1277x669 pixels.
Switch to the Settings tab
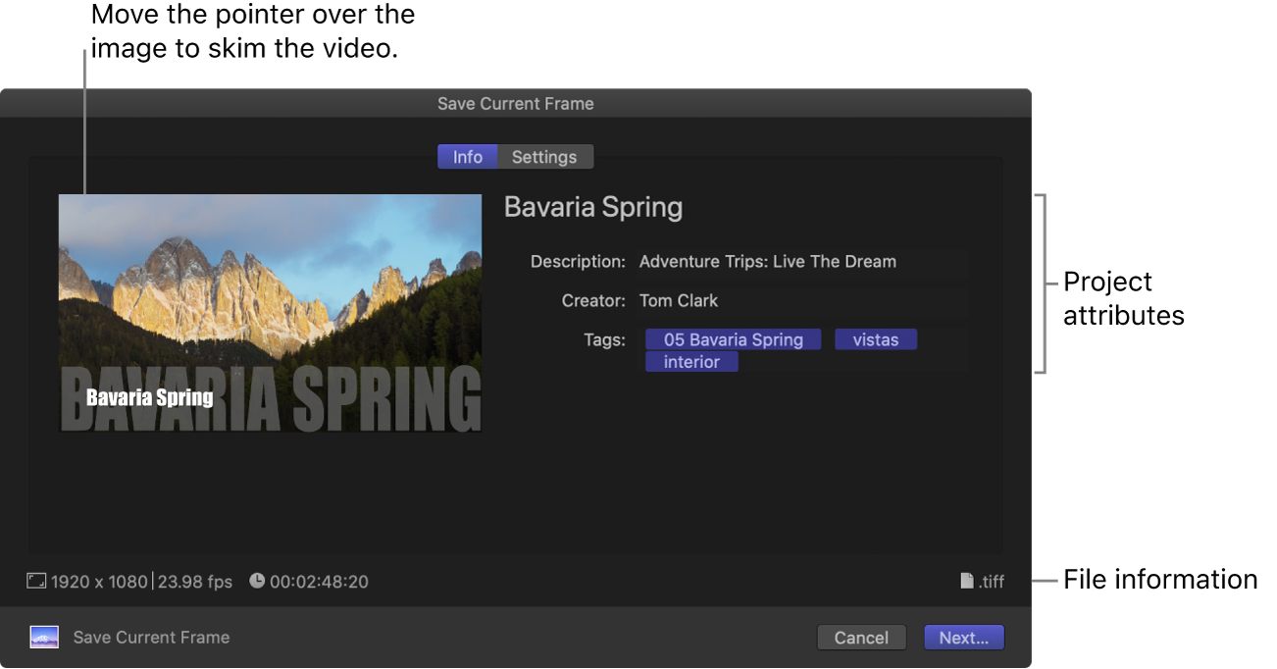pyautogui.click(x=544, y=156)
